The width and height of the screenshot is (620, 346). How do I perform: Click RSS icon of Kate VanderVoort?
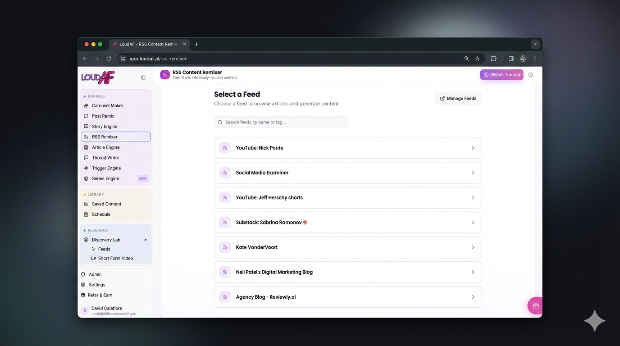coord(225,247)
